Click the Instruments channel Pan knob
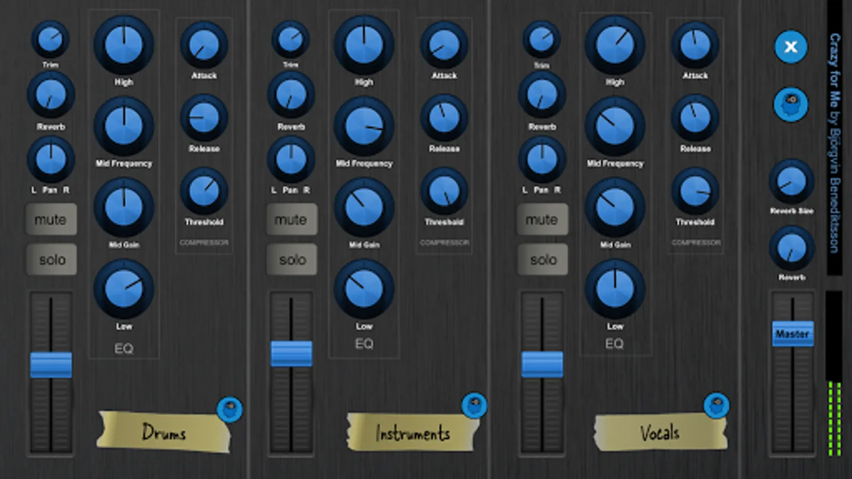The image size is (852, 479). (291, 159)
